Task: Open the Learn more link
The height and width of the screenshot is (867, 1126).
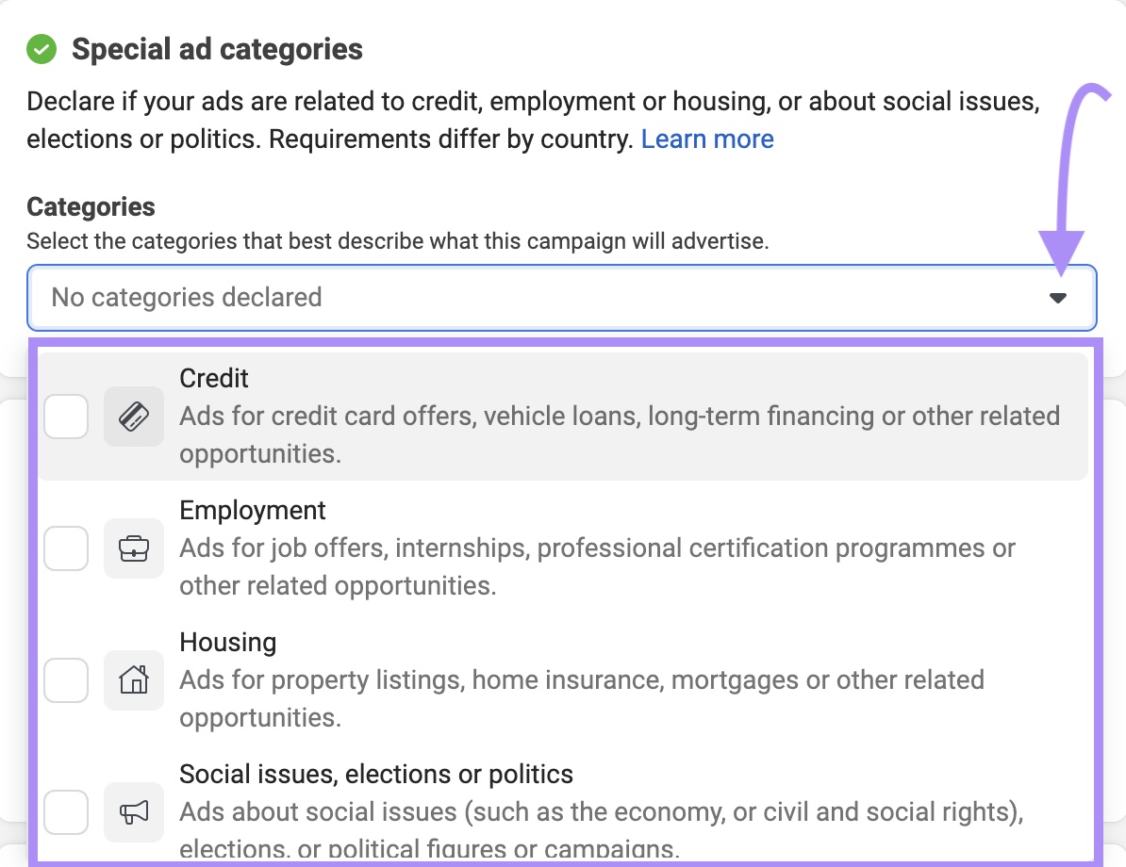Action: [x=707, y=139]
